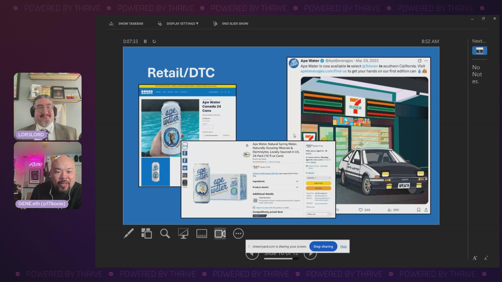The height and width of the screenshot is (282, 502).
Task: Toggle the camera button
Action: point(220,233)
